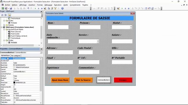Click the Code Postal text box
This screenshot has width=188, height=105.
click(85, 52)
